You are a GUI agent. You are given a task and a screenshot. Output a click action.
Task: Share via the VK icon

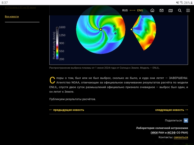click(186, 120)
